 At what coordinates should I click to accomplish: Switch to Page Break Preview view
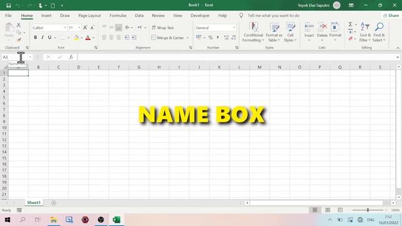[340, 210]
